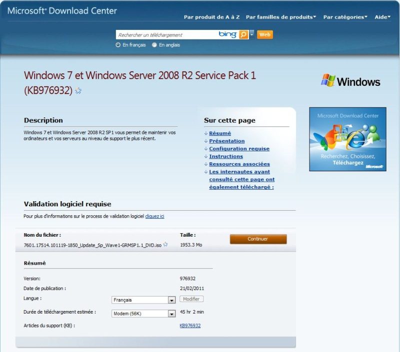Open the Modem (56K) download speed dropdown

coord(143,313)
